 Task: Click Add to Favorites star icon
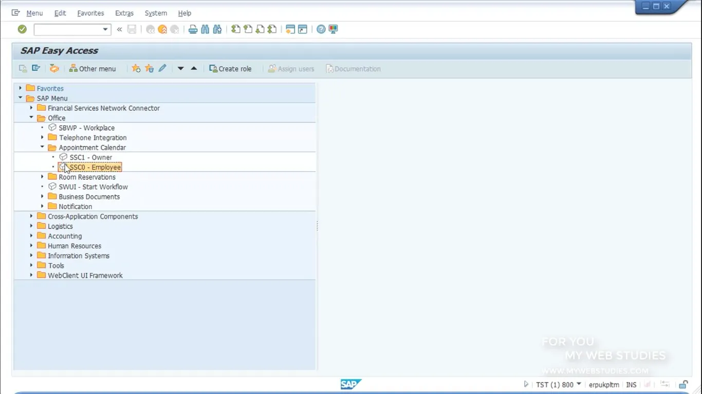(136, 68)
